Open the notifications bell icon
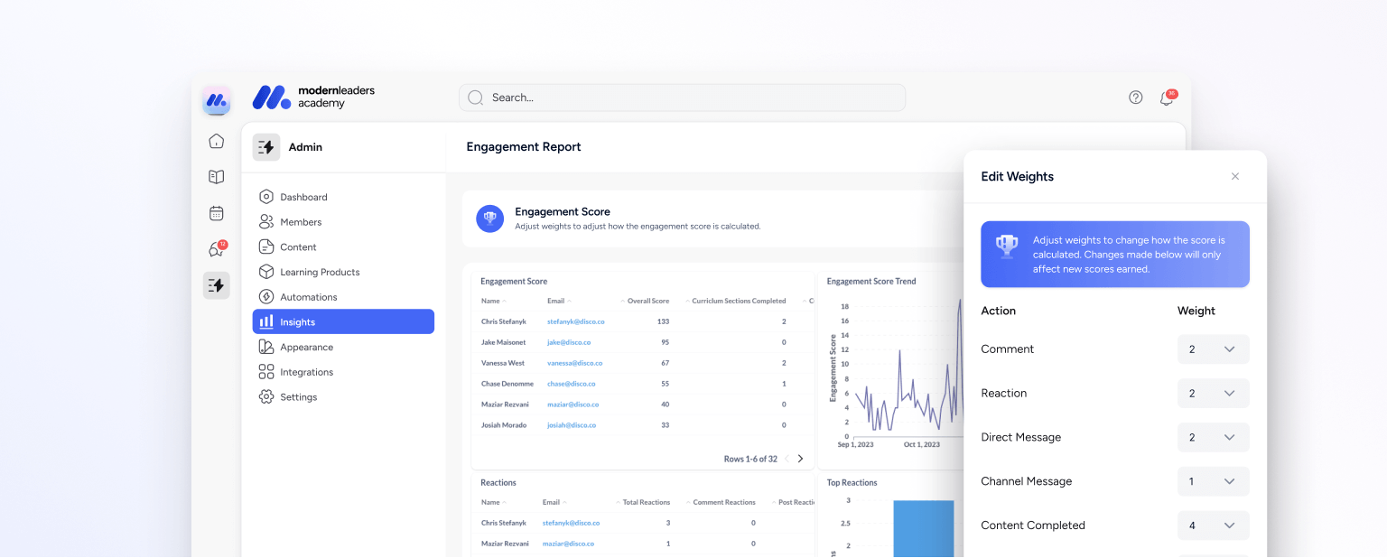The height and width of the screenshot is (558, 1387). pyautogui.click(x=1165, y=98)
